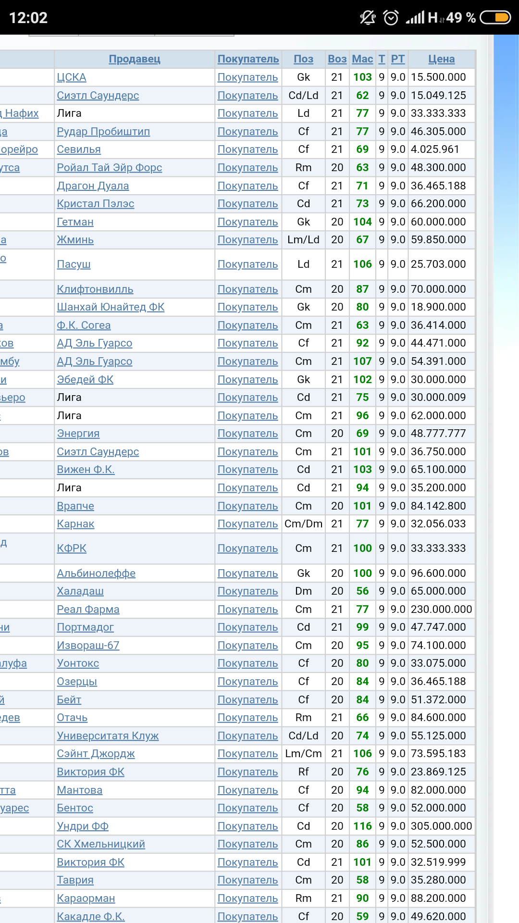This screenshot has width=519, height=923.
Task: Sort by Воз age column header
Action: tap(337, 59)
